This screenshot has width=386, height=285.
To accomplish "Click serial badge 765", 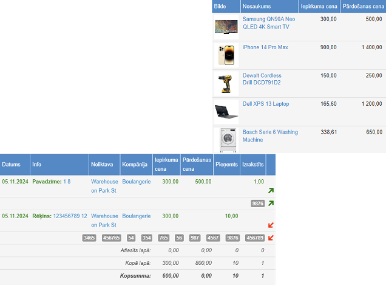I will click(x=163, y=238).
